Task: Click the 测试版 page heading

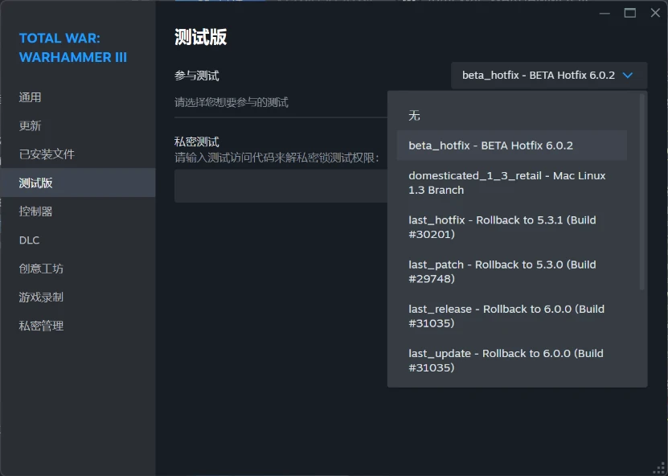Action: [x=201, y=38]
